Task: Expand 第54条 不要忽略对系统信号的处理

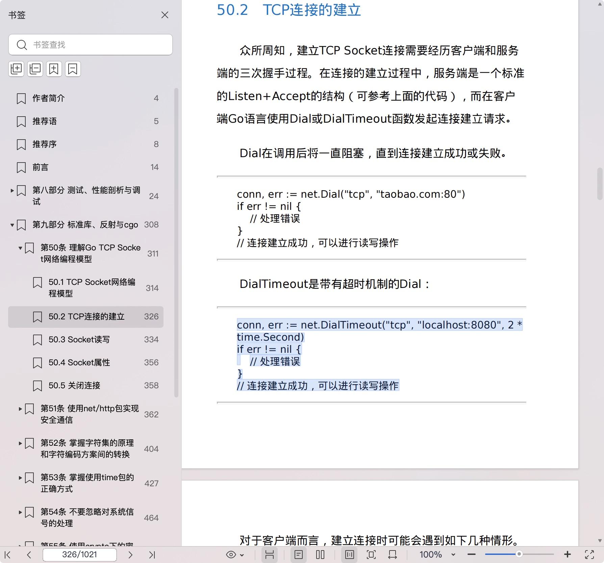Action: (20, 512)
